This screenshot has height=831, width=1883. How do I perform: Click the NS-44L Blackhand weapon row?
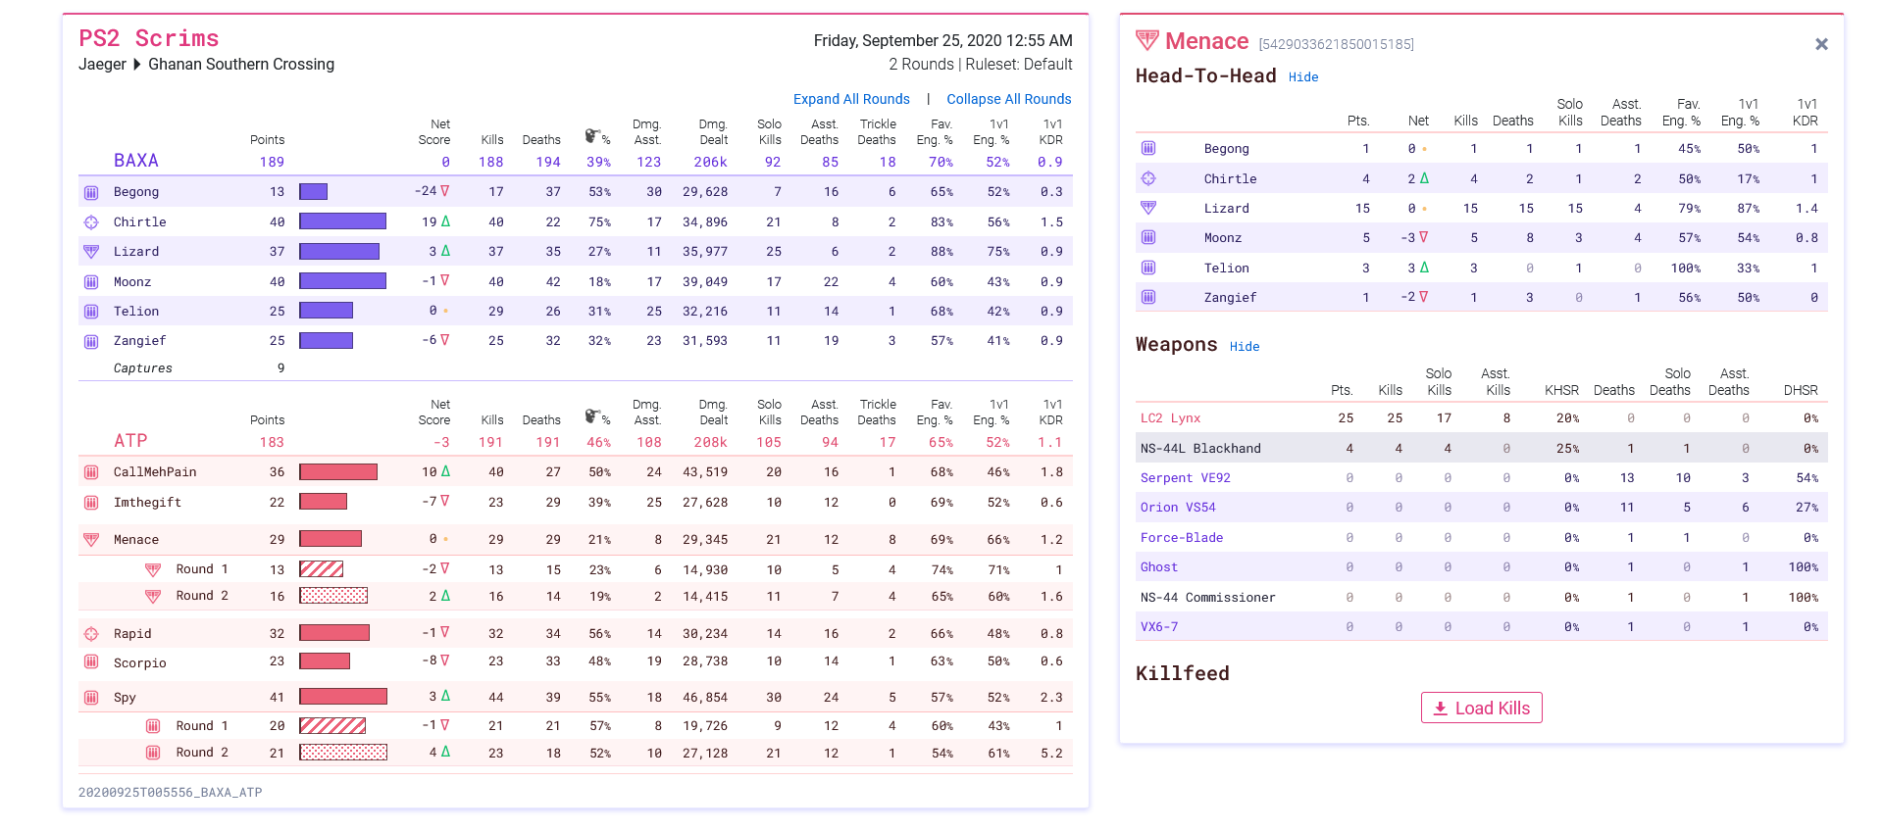tap(1481, 449)
